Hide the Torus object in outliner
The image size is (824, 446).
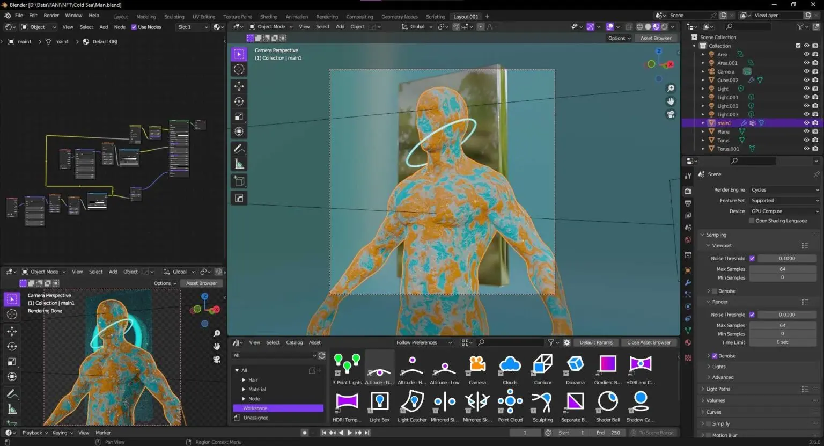(x=806, y=140)
